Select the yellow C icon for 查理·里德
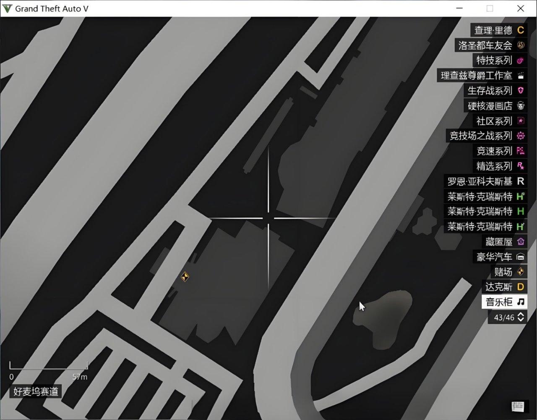 [x=521, y=30]
